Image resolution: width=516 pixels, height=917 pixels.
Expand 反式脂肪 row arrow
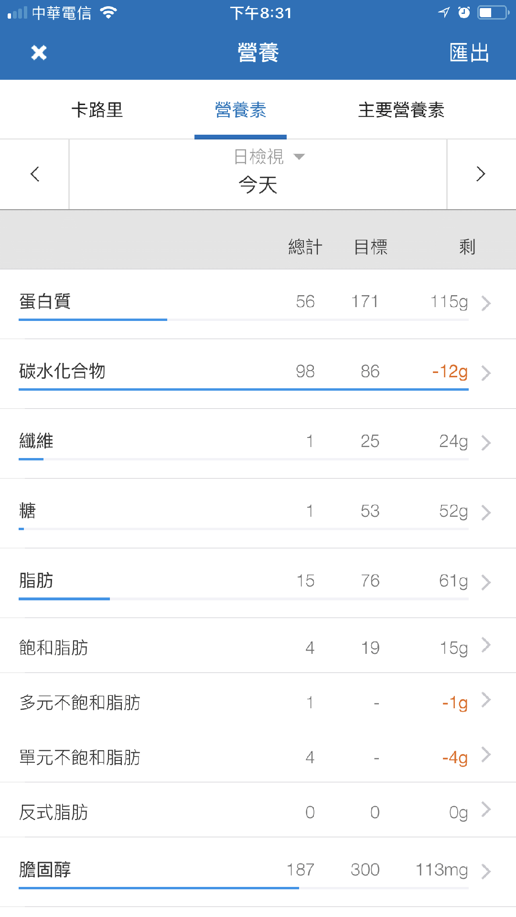point(486,810)
